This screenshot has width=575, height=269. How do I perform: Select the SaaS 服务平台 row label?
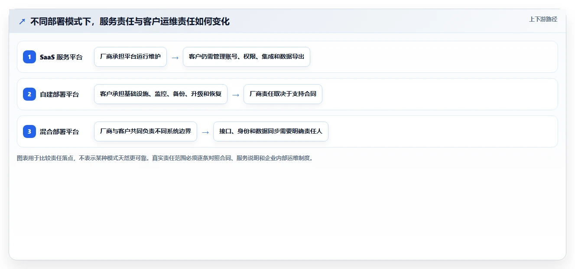click(x=61, y=57)
